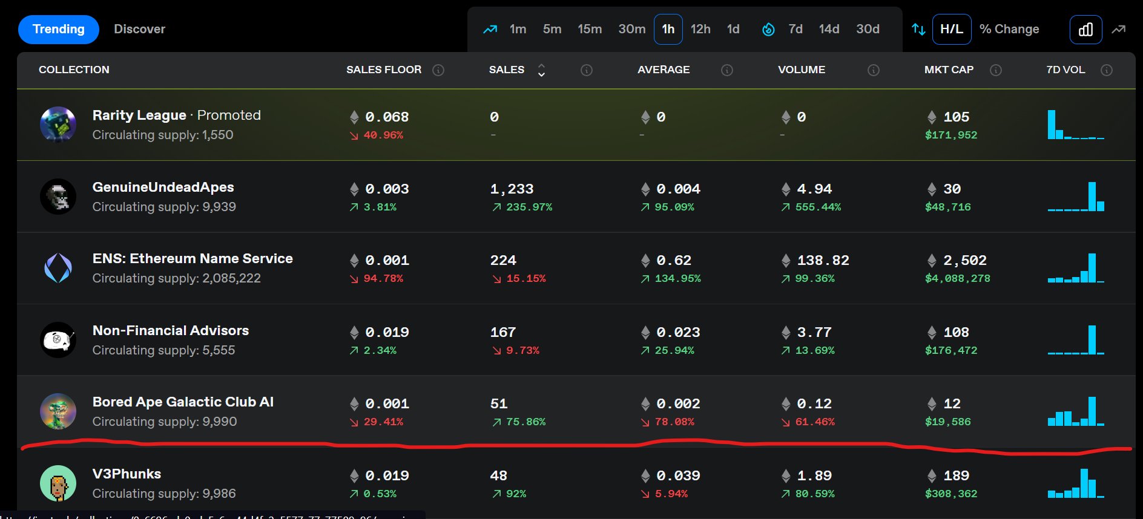Sort by the SALES column arrows
The image size is (1143, 519).
(541, 70)
